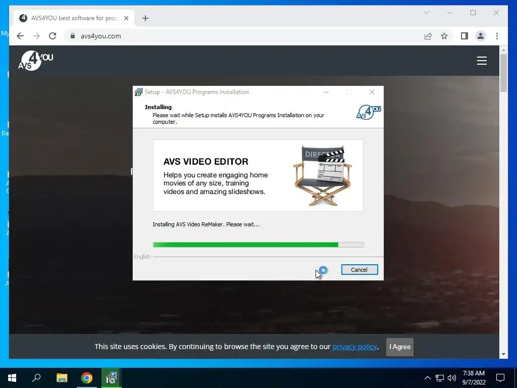Screen dimensions: 517x388
Task: Open Chrome profile menu
Action: pos(481,36)
